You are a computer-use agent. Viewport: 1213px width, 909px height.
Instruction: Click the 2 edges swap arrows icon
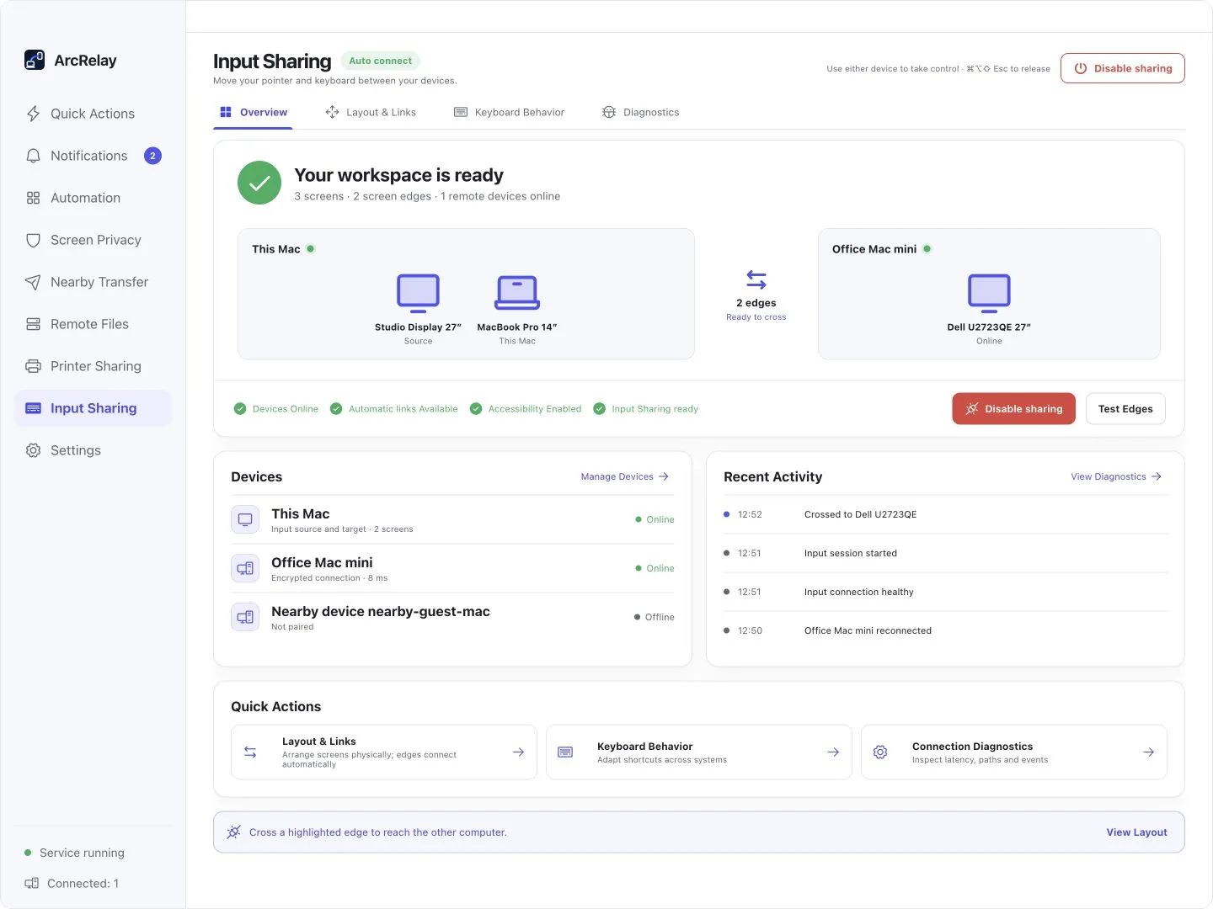pos(756,279)
